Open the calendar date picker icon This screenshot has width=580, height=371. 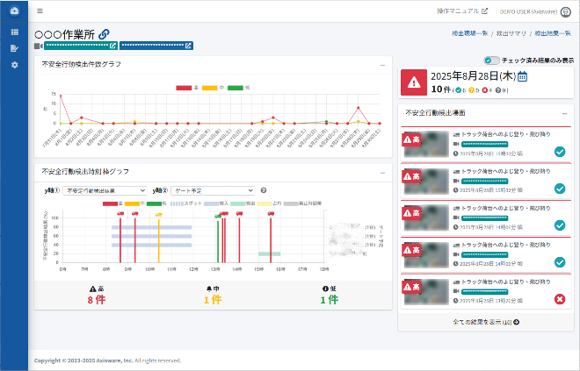[x=522, y=76]
